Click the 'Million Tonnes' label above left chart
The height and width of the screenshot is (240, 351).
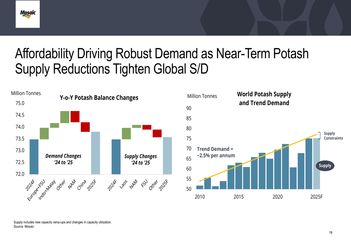point(26,94)
